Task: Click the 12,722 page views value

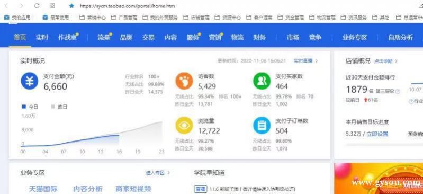Action: [x=209, y=131]
